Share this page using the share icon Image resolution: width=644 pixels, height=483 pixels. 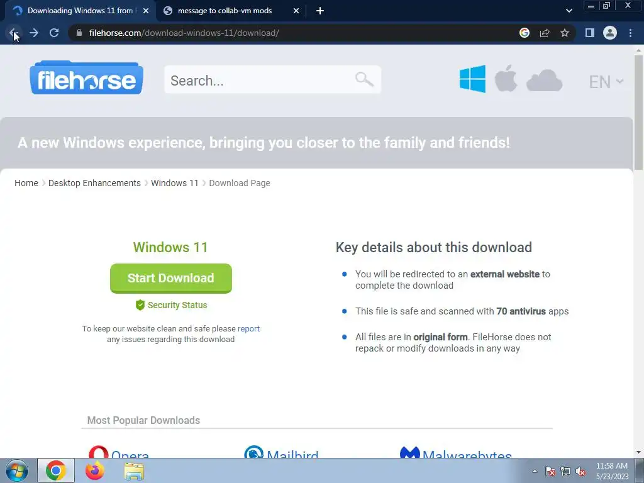pos(545,33)
